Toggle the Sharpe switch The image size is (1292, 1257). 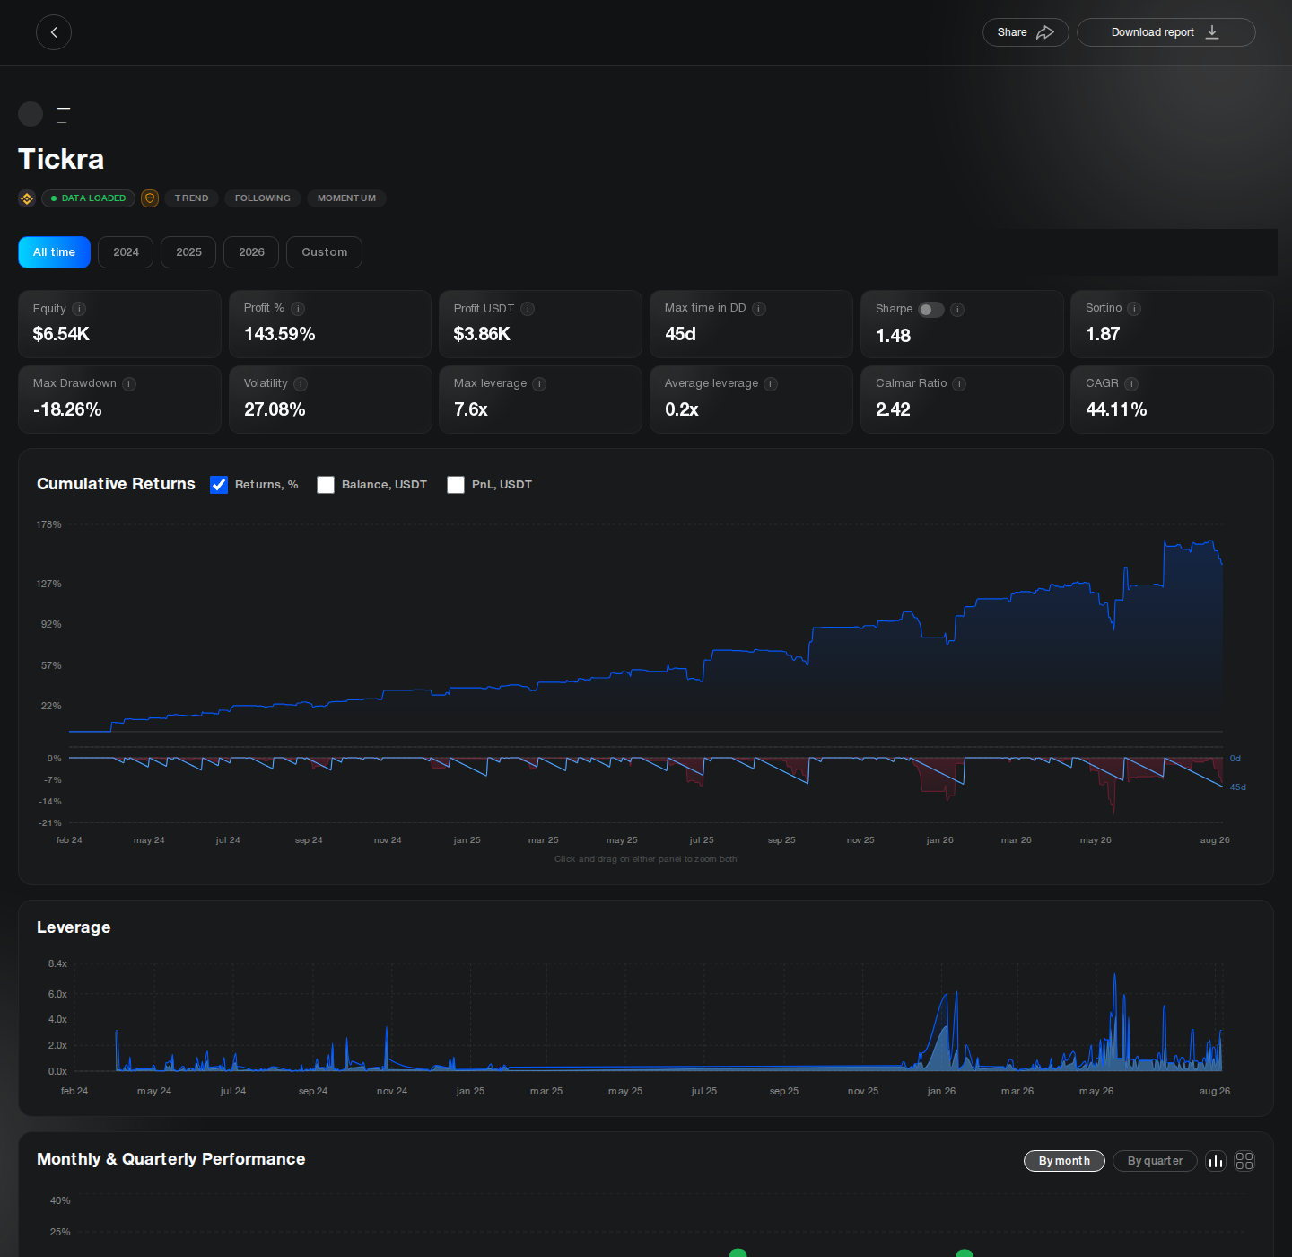[x=931, y=310]
